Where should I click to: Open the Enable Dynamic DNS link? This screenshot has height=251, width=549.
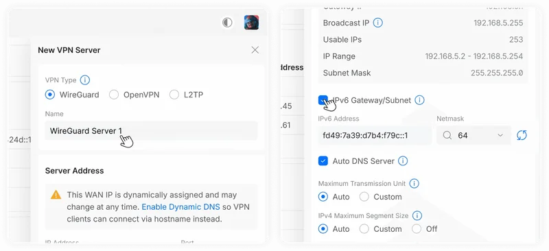pos(180,207)
